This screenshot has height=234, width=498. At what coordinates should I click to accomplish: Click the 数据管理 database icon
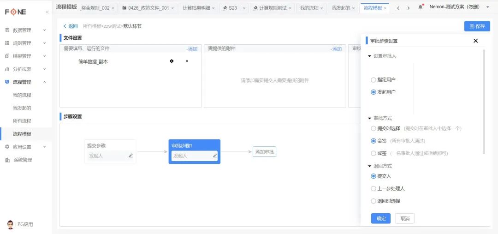click(x=7, y=30)
